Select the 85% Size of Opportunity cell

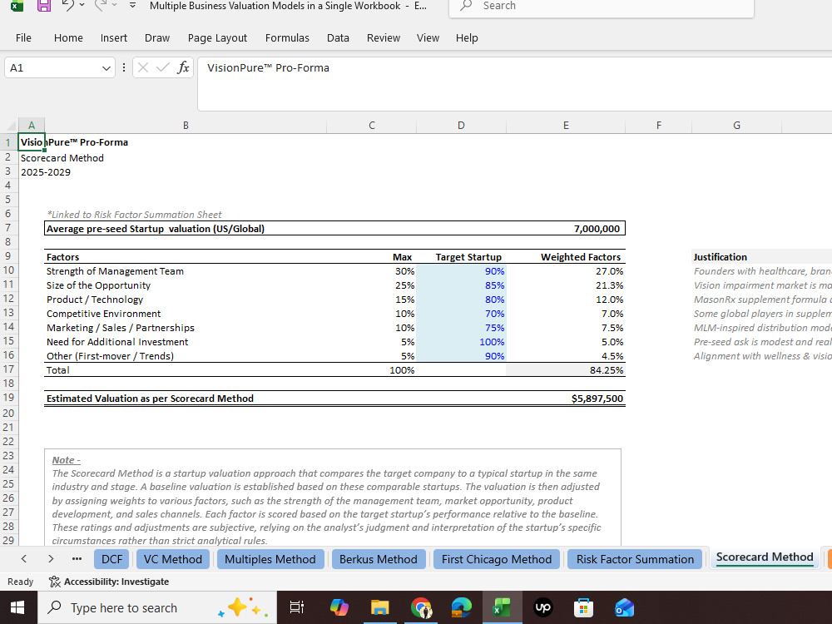(x=461, y=285)
